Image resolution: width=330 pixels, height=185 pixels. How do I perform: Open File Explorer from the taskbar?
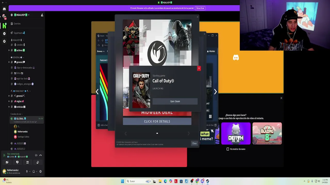(x=160, y=181)
